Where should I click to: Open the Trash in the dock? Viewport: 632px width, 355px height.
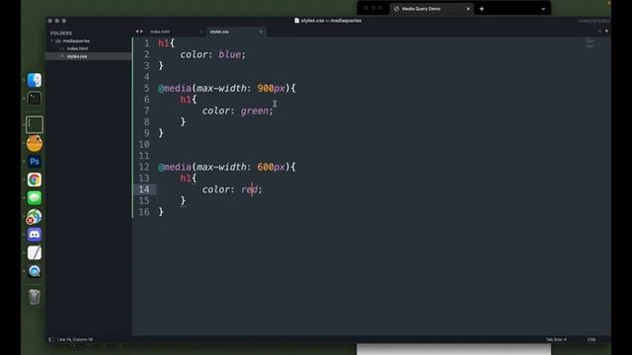click(x=35, y=297)
